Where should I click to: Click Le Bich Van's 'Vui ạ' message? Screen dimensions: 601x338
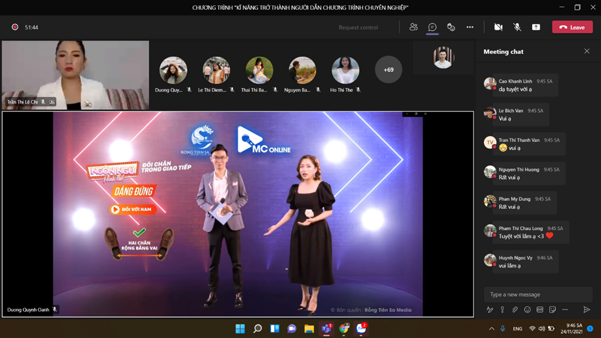(x=520, y=115)
